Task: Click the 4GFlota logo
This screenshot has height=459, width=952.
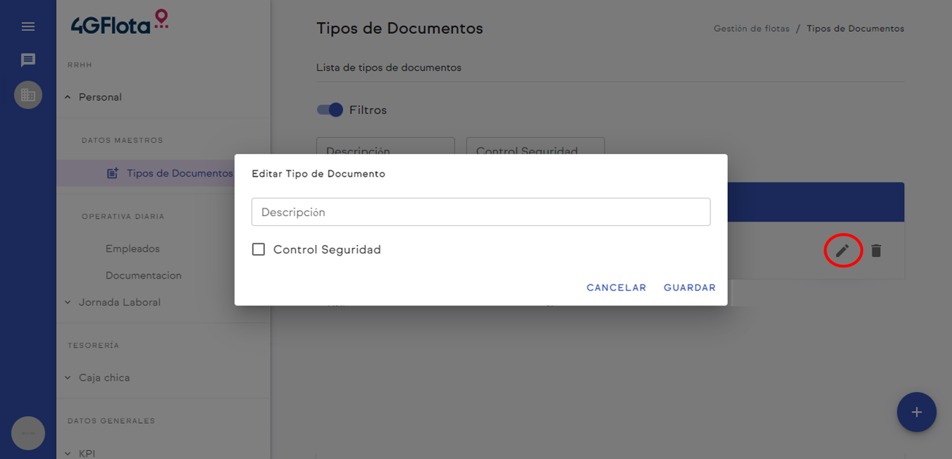Action: click(120, 23)
